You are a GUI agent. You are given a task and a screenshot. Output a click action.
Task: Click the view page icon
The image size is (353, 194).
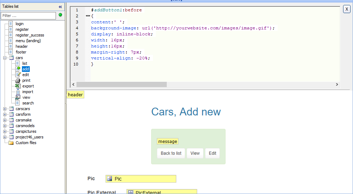click(x=18, y=97)
